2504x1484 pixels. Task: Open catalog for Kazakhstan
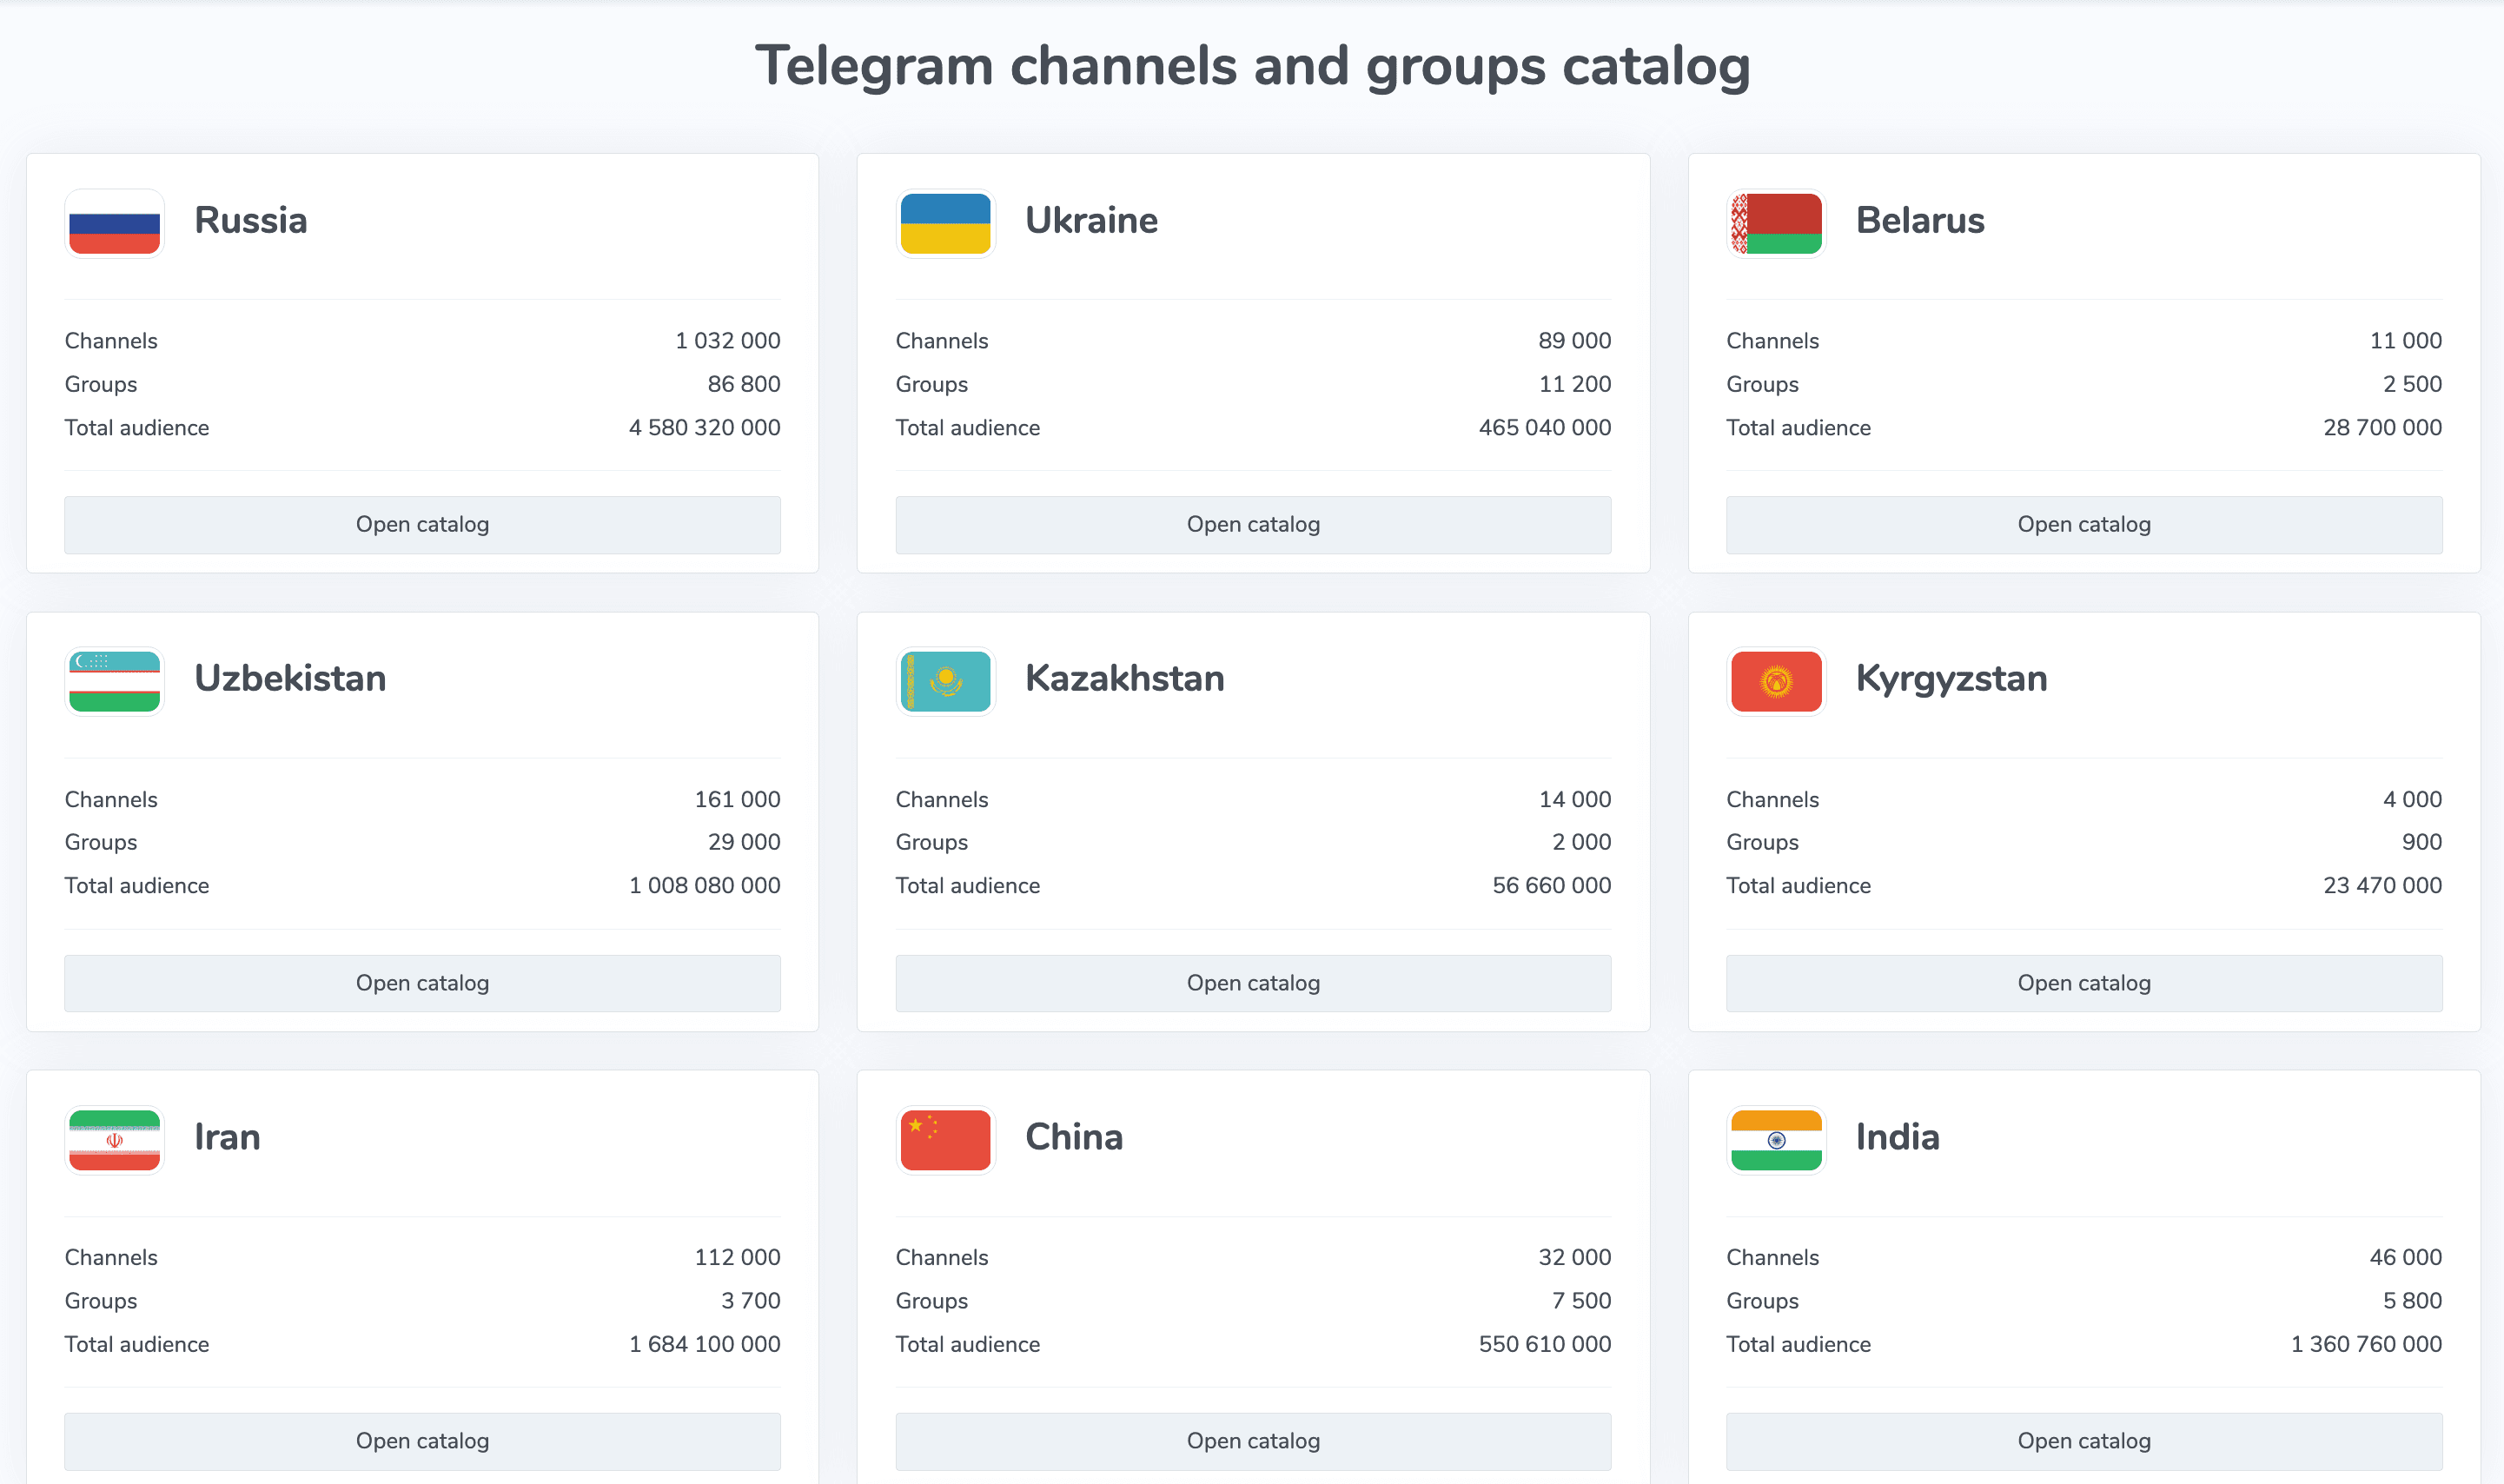1253,983
